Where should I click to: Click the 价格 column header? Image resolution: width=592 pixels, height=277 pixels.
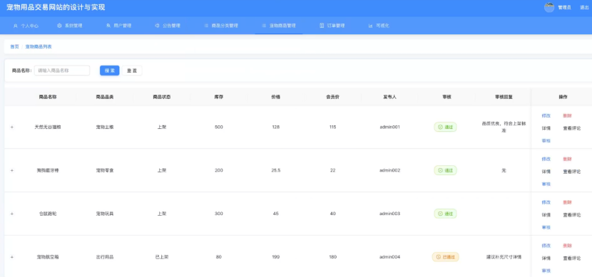[275, 97]
